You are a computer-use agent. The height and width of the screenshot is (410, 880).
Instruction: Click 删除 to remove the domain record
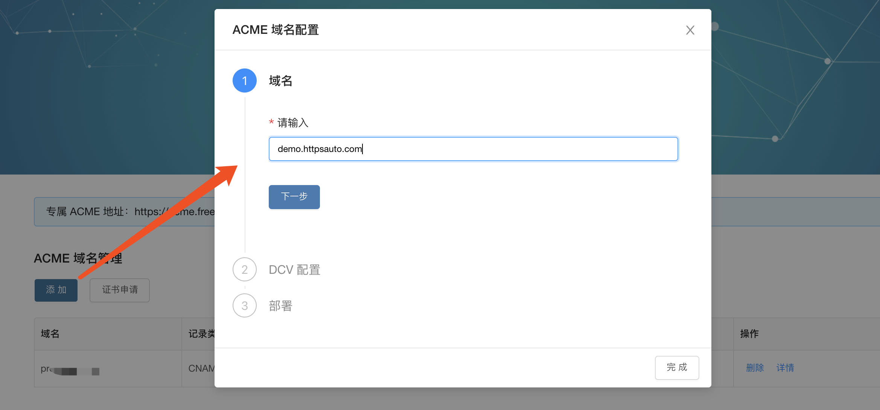(755, 368)
